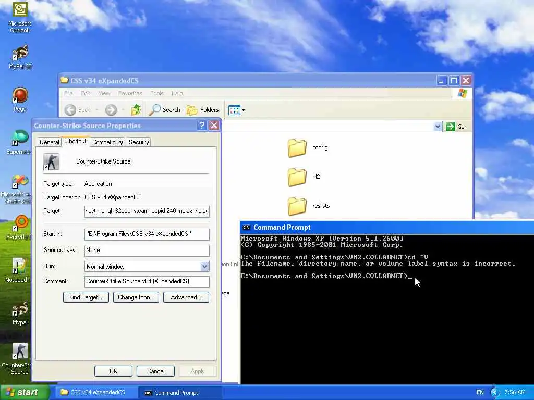The width and height of the screenshot is (534, 400).
Task: Select the Notepad++ desktop shortcut
Action: (19, 270)
